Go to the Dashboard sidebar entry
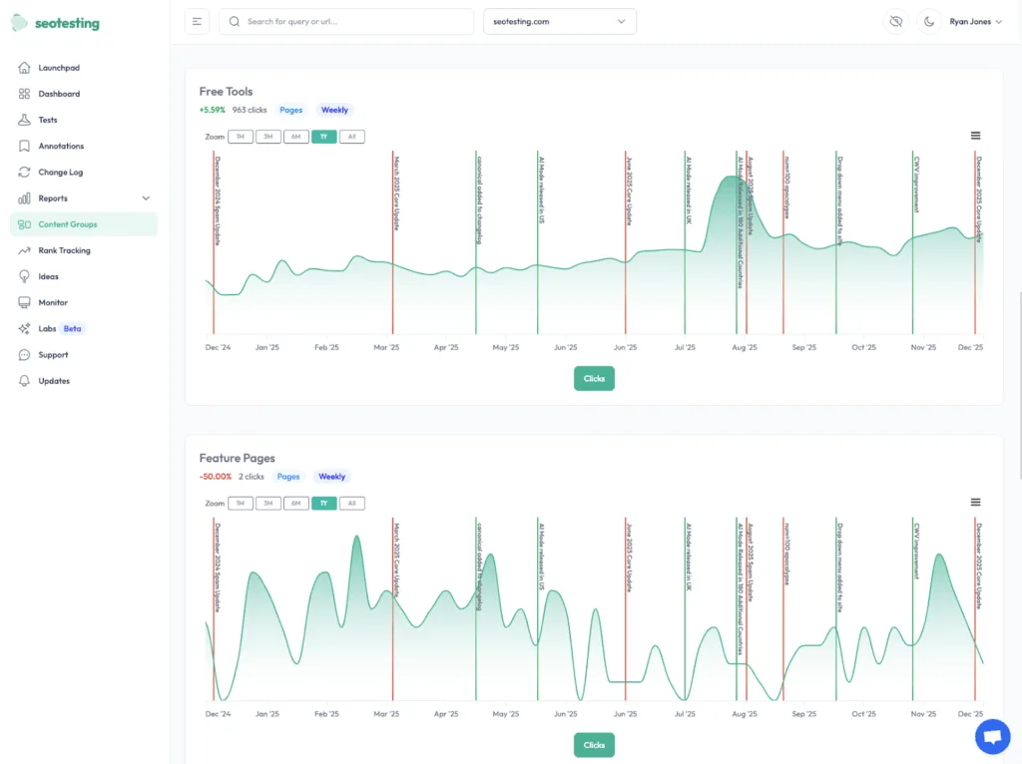 23,94
